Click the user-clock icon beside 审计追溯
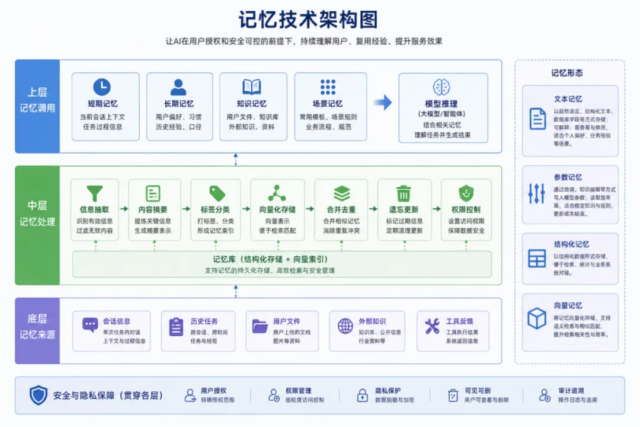Viewport: 640px width, 427px height. click(x=545, y=395)
